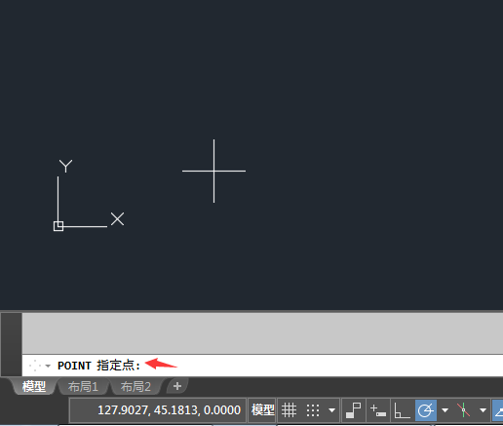Toggle polar tracking icon
Screen dimensions: 503x426
(x=426, y=410)
